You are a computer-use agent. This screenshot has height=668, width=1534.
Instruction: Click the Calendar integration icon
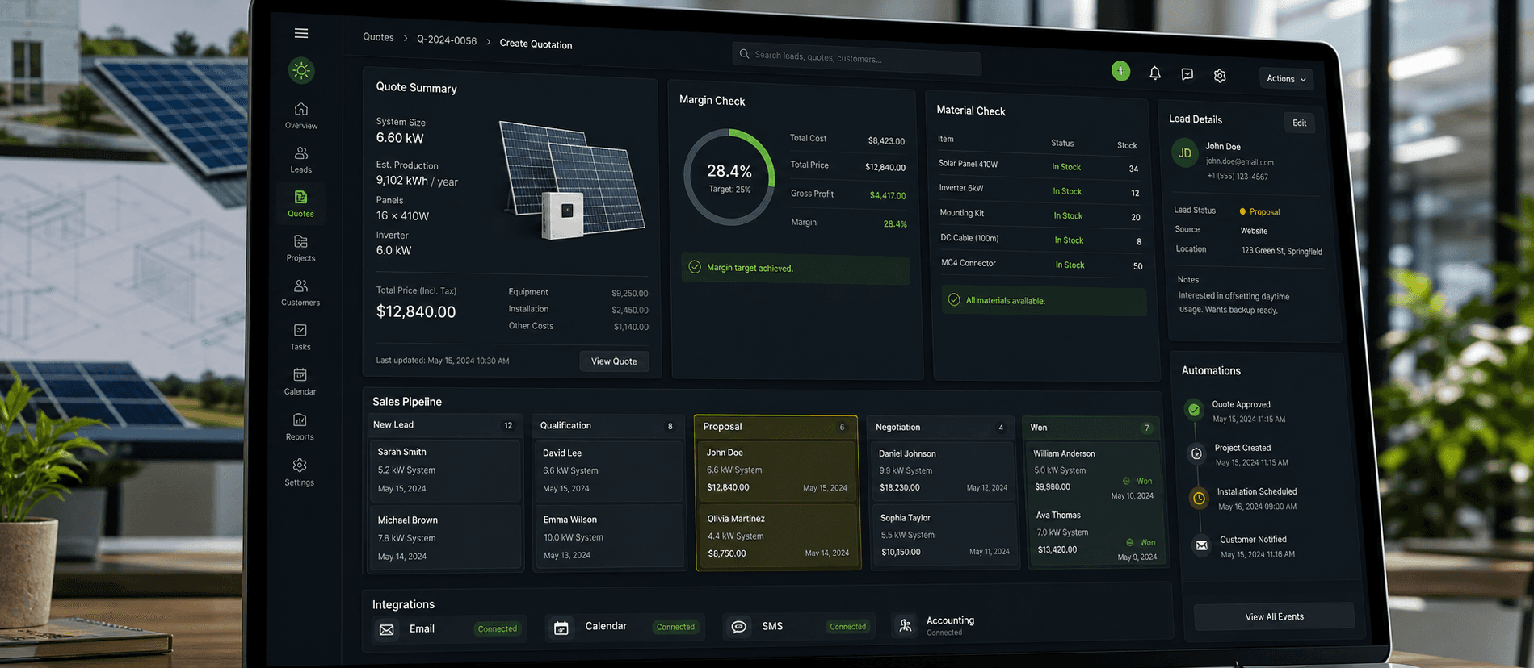pyautogui.click(x=561, y=628)
